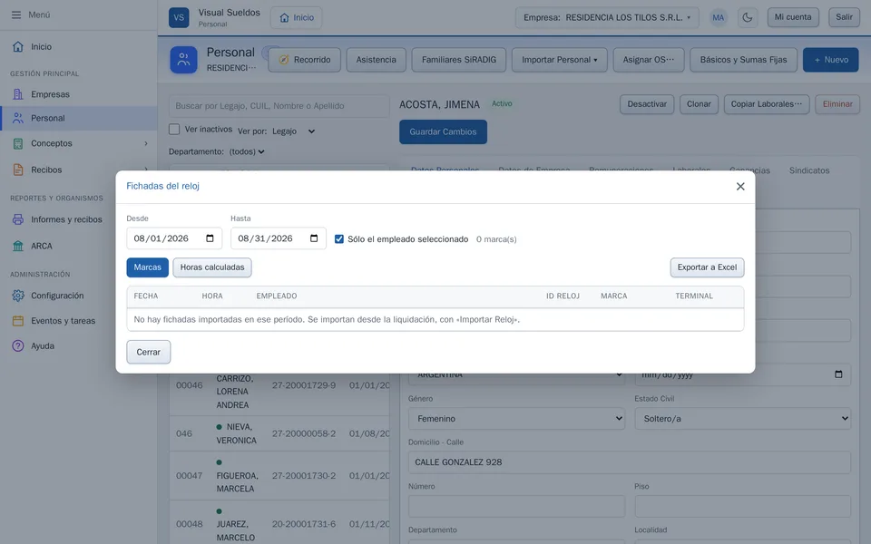Image resolution: width=871 pixels, height=544 pixels.
Task: Click the Inicio house icon in sidebar
Action: 18,46
